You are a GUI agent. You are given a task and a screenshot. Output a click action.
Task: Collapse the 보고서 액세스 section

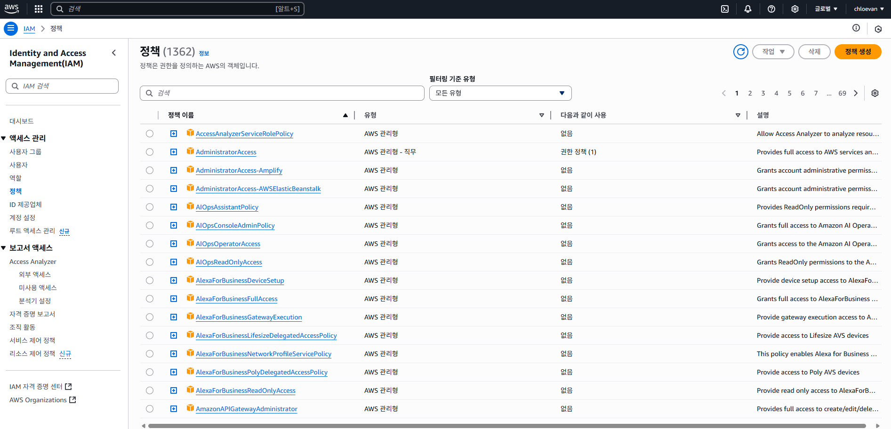[x=3, y=248]
